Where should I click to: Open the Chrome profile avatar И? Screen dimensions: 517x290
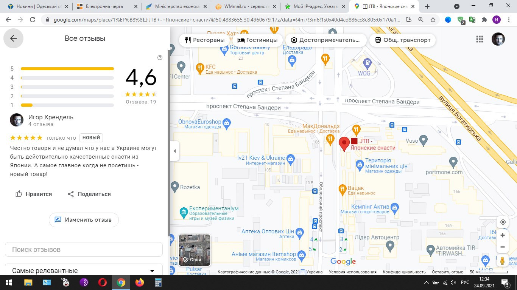(497, 20)
